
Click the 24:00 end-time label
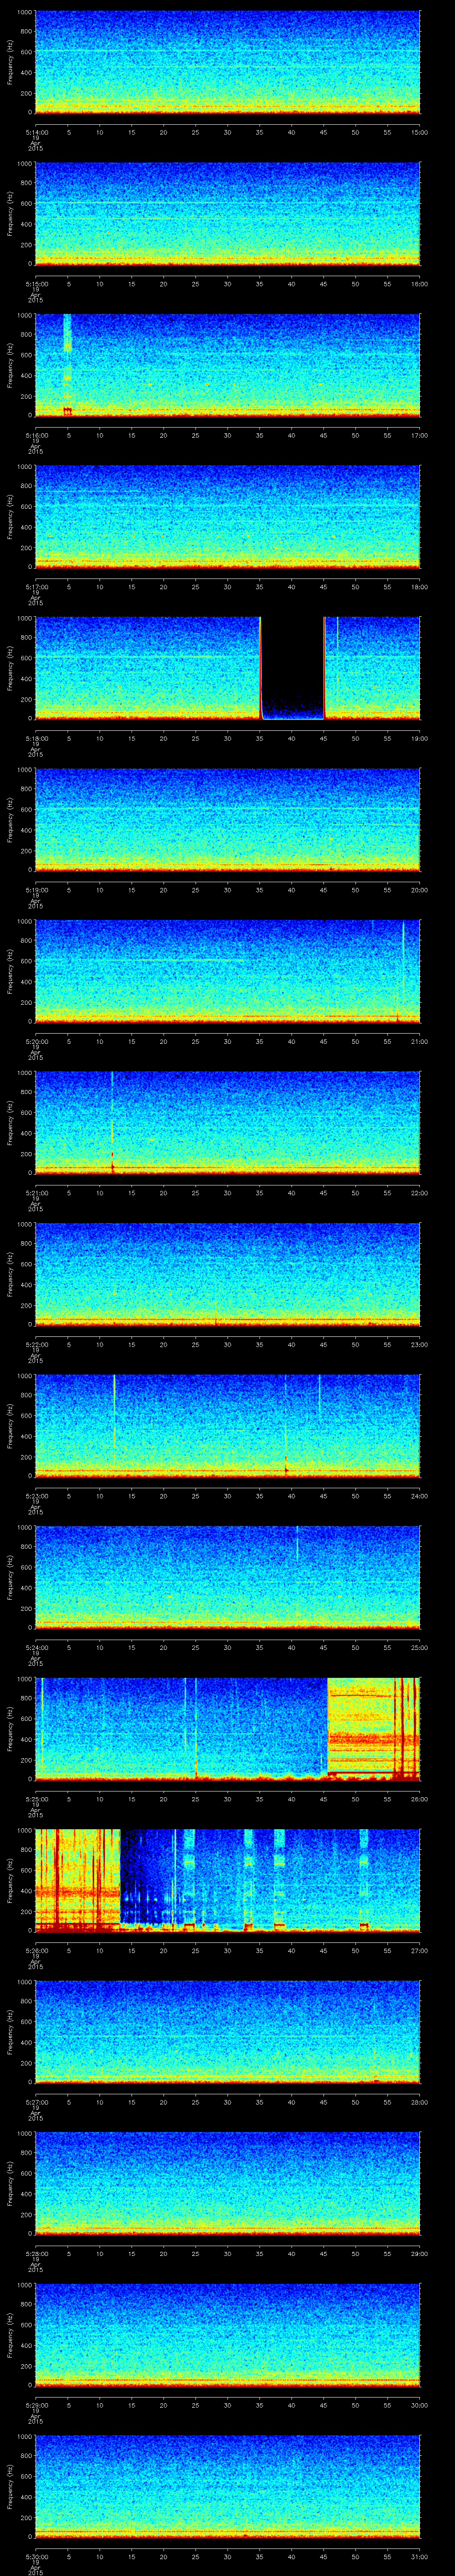[x=420, y=1495]
